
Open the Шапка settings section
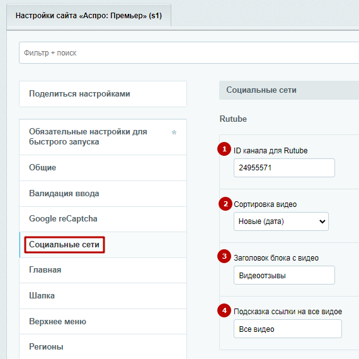tap(103, 296)
